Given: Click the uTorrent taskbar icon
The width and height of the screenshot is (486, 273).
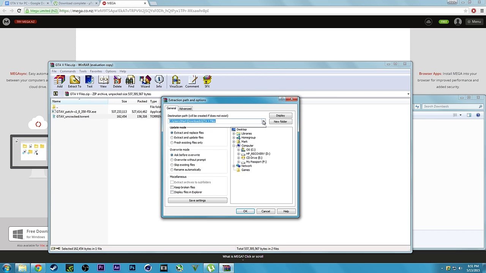Looking at the screenshot, I should pos(211,268).
